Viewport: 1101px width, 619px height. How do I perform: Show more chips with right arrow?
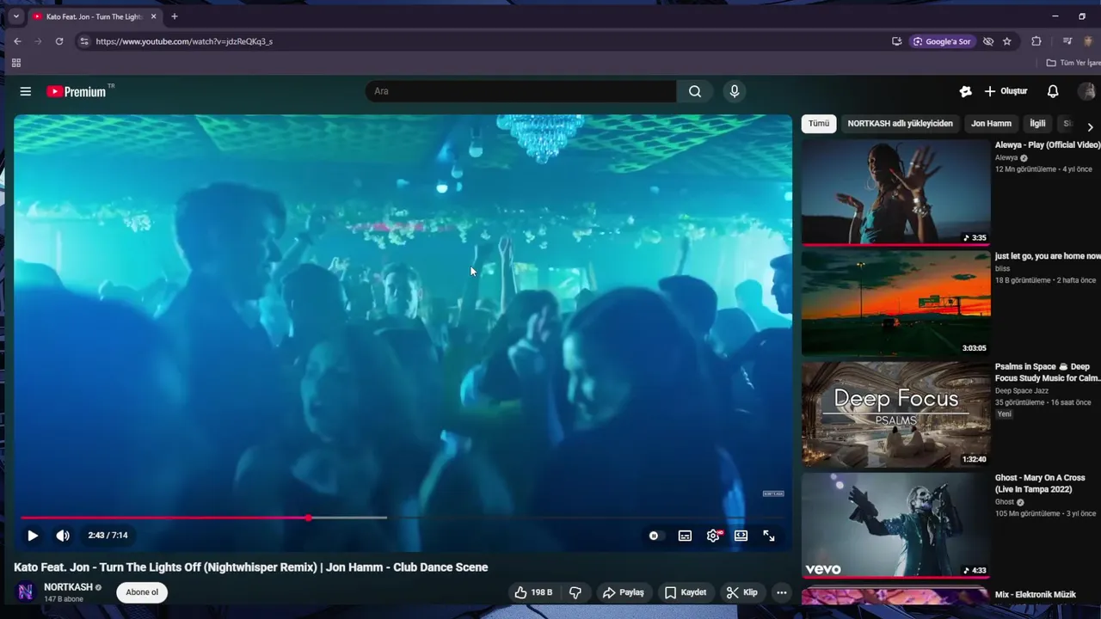pyautogui.click(x=1090, y=126)
